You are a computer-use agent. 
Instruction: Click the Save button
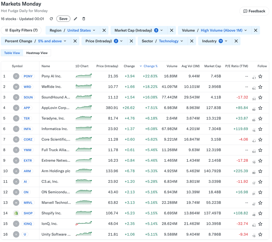point(63,18)
